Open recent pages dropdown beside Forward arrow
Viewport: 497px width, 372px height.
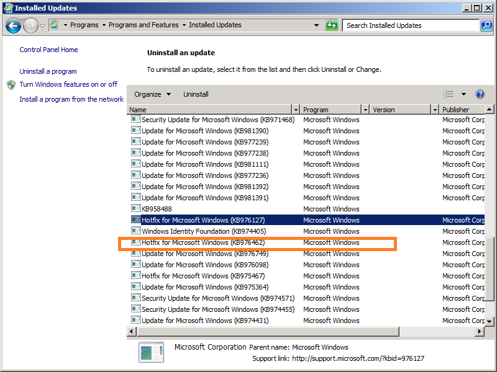pos(42,26)
